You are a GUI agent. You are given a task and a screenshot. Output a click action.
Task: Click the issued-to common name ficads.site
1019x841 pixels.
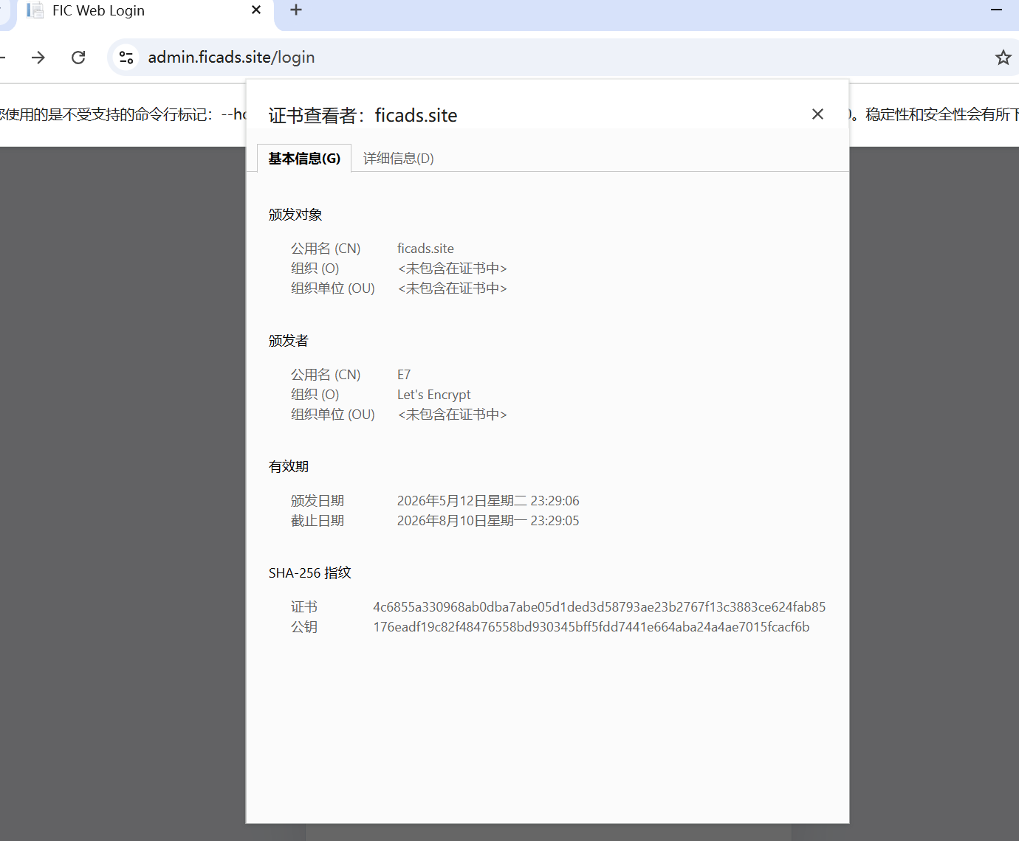coord(425,249)
